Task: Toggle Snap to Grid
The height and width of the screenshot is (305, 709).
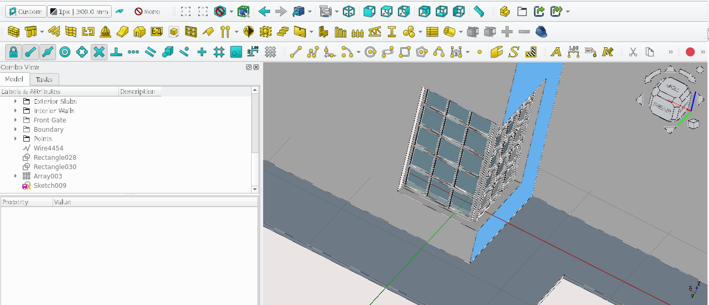Action: [x=219, y=52]
